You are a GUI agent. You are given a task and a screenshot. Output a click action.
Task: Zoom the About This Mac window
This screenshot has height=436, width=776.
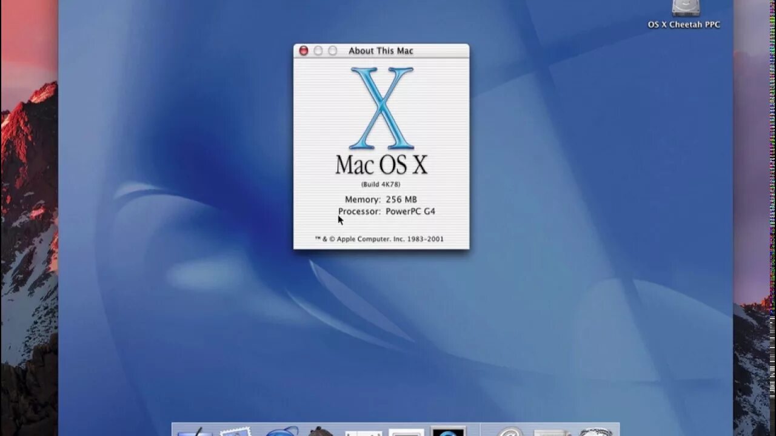pyautogui.click(x=332, y=51)
